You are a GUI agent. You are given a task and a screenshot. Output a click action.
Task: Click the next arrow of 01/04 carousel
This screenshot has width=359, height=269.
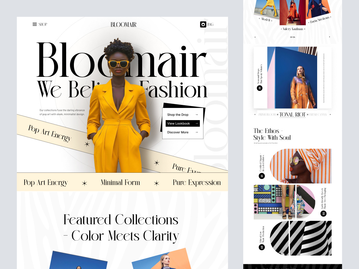(330, 37)
